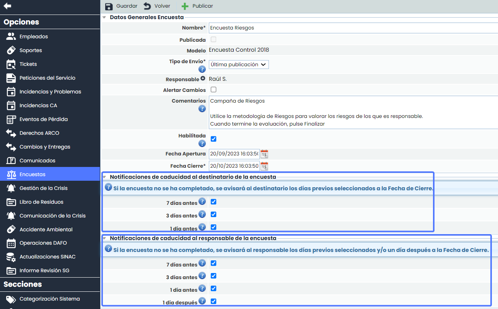The height and width of the screenshot is (309, 498).
Task: Toggle the Alertar Cambios checkbox
Action: [213, 90]
